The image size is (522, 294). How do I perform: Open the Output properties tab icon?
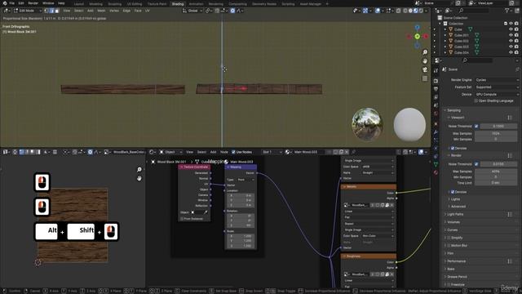click(x=436, y=89)
